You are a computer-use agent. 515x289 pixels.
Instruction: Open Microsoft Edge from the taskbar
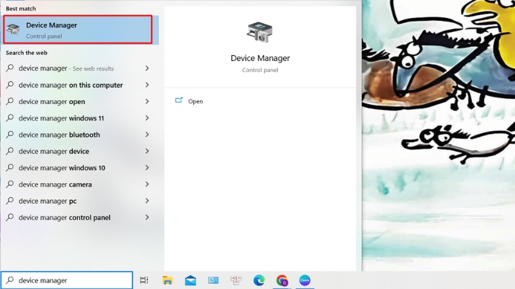(x=259, y=280)
